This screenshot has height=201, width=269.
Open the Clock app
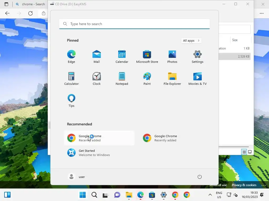(x=97, y=79)
